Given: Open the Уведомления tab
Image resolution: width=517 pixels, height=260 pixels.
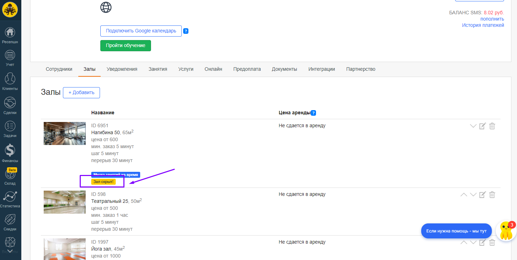Looking at the screenshot, I should pos(122,69).
